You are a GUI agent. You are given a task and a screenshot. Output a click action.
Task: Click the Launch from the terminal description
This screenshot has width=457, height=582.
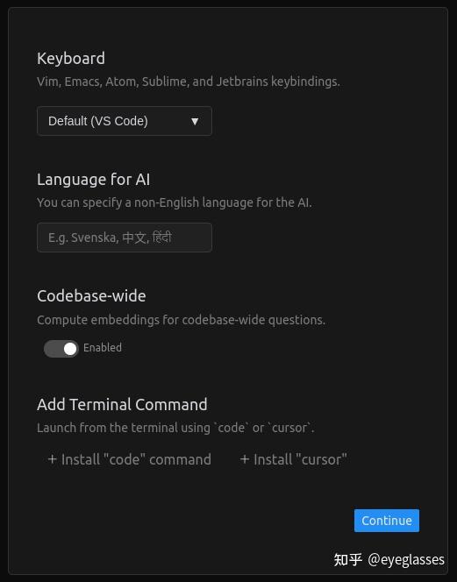tap(175, 428)
